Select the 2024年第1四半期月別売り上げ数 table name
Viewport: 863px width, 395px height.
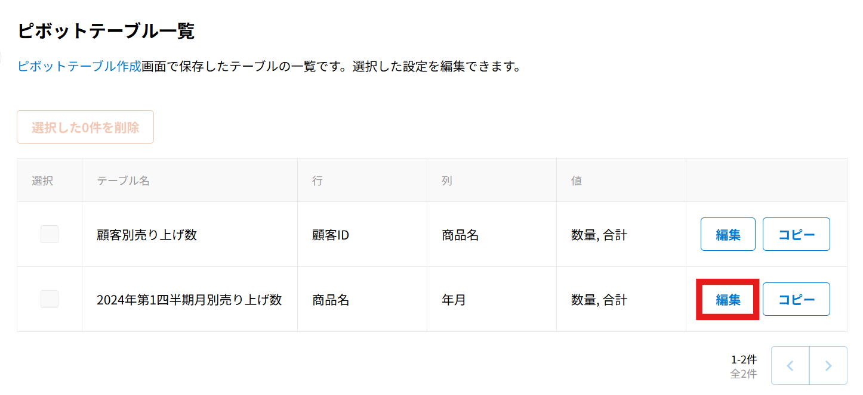click(x=189, y=300)
